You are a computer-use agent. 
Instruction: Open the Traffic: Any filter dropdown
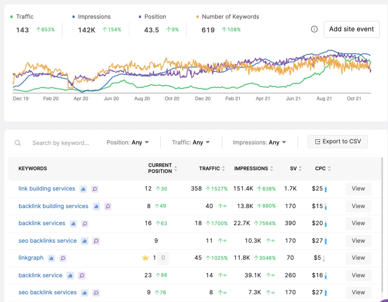click(191, 142)
